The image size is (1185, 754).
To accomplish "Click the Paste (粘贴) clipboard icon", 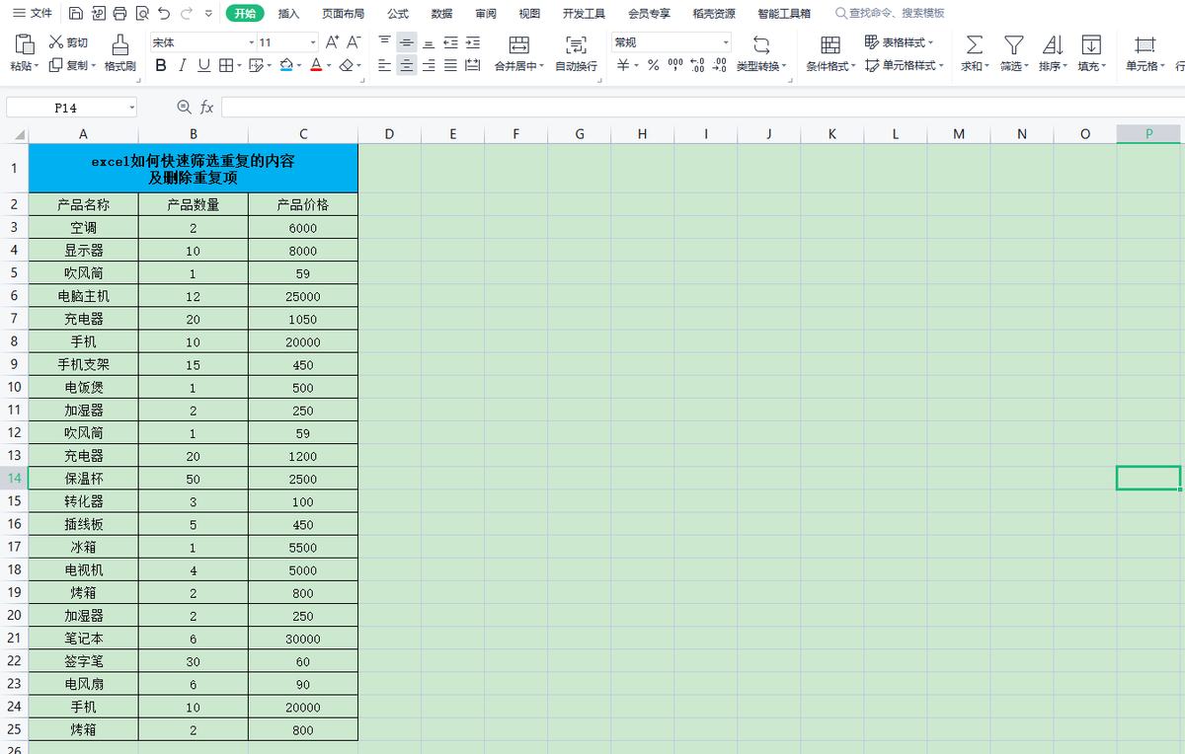I will 24,44.
